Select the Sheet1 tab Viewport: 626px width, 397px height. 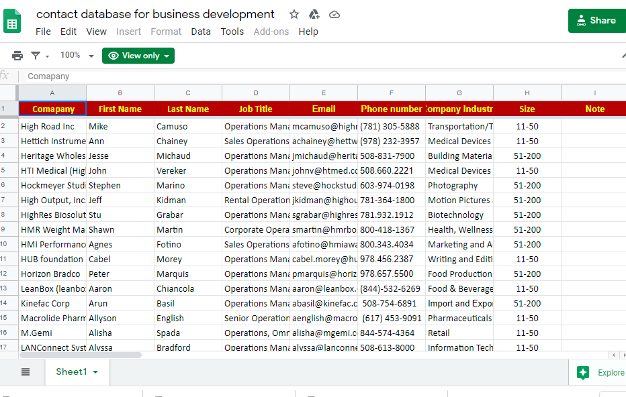click(x=71, y=372)
